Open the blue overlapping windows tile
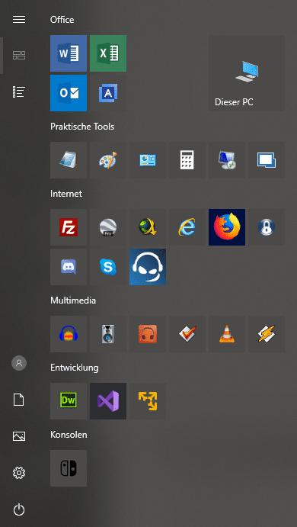Image resolution: width=297 pixels, height=527 pixels. pyautogui.click(x=267, y=160)
